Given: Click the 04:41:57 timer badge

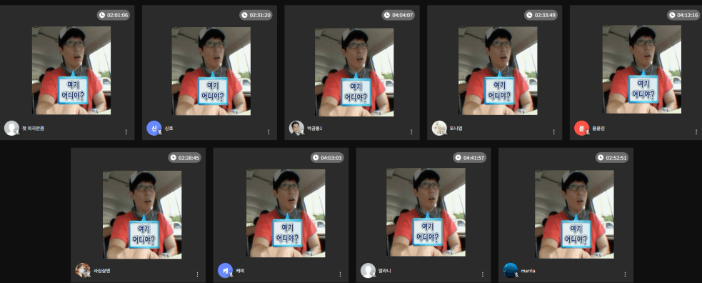Looking at the screenshot, I should click(470, 158).
